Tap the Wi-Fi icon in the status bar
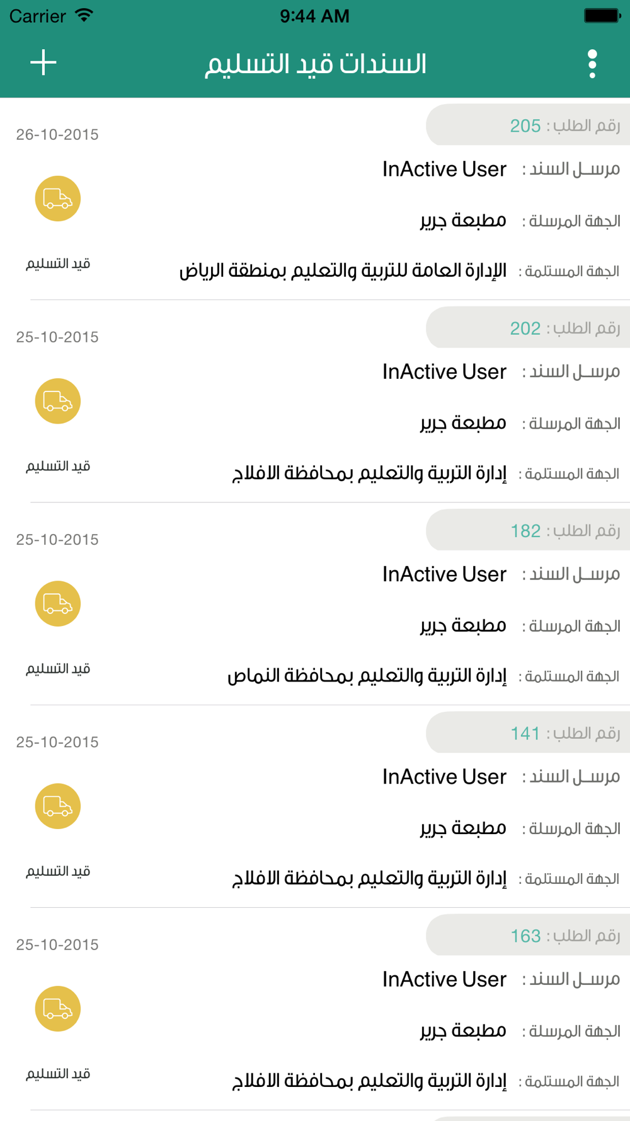This screenshot has height=1121, width=630. tap(83, 16)
